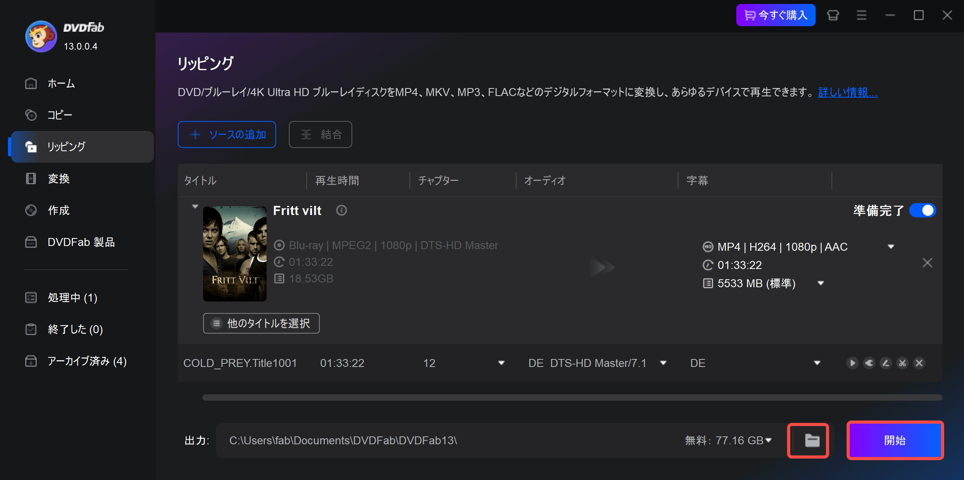Select the リッピング module in sidebar
This screenshot has width=964, height=480.
[x=83, y=147]
